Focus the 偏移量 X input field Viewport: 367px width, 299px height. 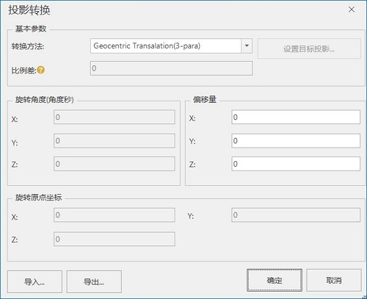point(296,117)
